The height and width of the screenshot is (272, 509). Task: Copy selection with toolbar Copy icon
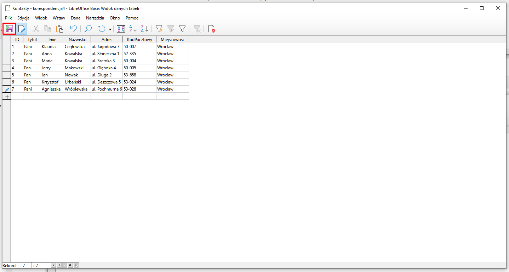pos(47,29)
